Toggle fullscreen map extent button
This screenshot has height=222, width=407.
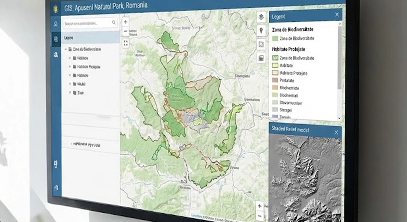[x=126, y=43]
